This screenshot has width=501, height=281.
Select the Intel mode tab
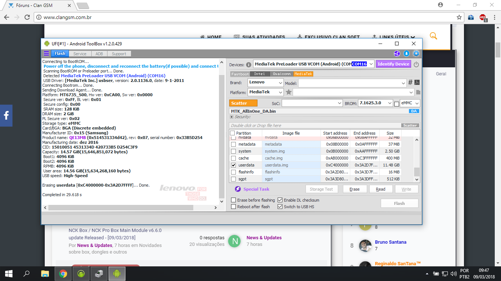click(x=260, y=74)
